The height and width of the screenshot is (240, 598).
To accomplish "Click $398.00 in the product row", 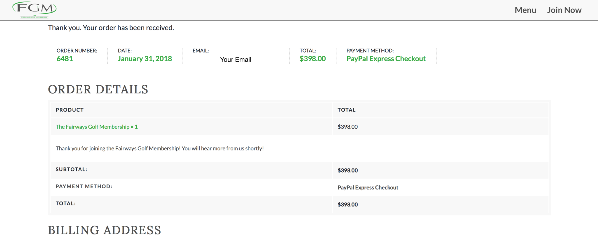I will 347,127.
